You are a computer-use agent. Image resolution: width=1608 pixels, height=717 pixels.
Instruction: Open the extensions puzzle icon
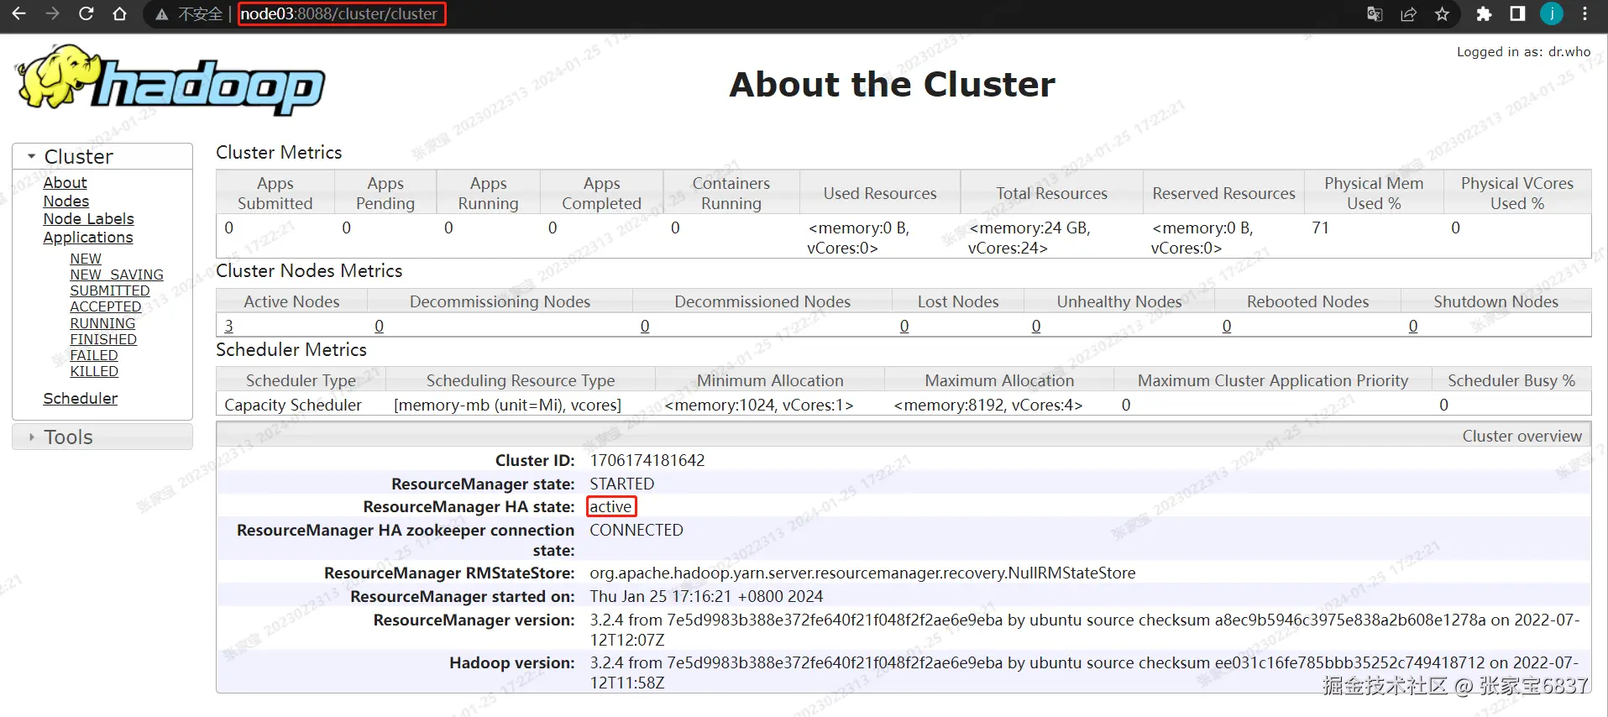1484,13
